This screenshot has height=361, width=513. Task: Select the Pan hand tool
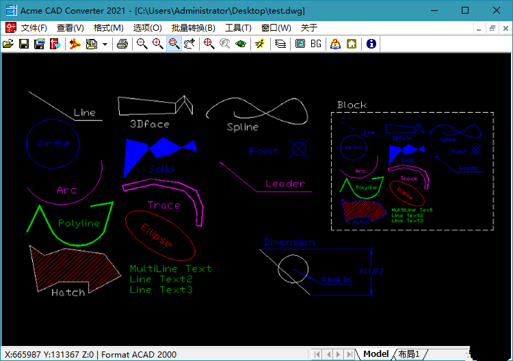(189, 44)
